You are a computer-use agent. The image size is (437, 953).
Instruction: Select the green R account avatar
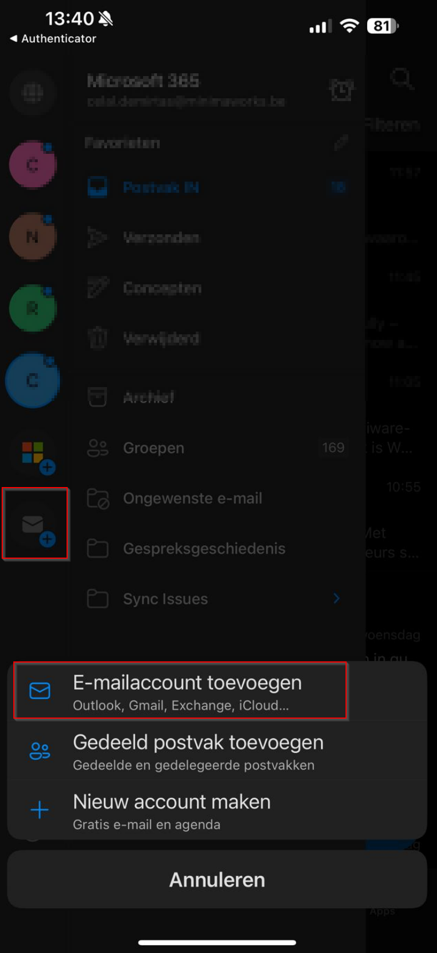pos(33,308)
